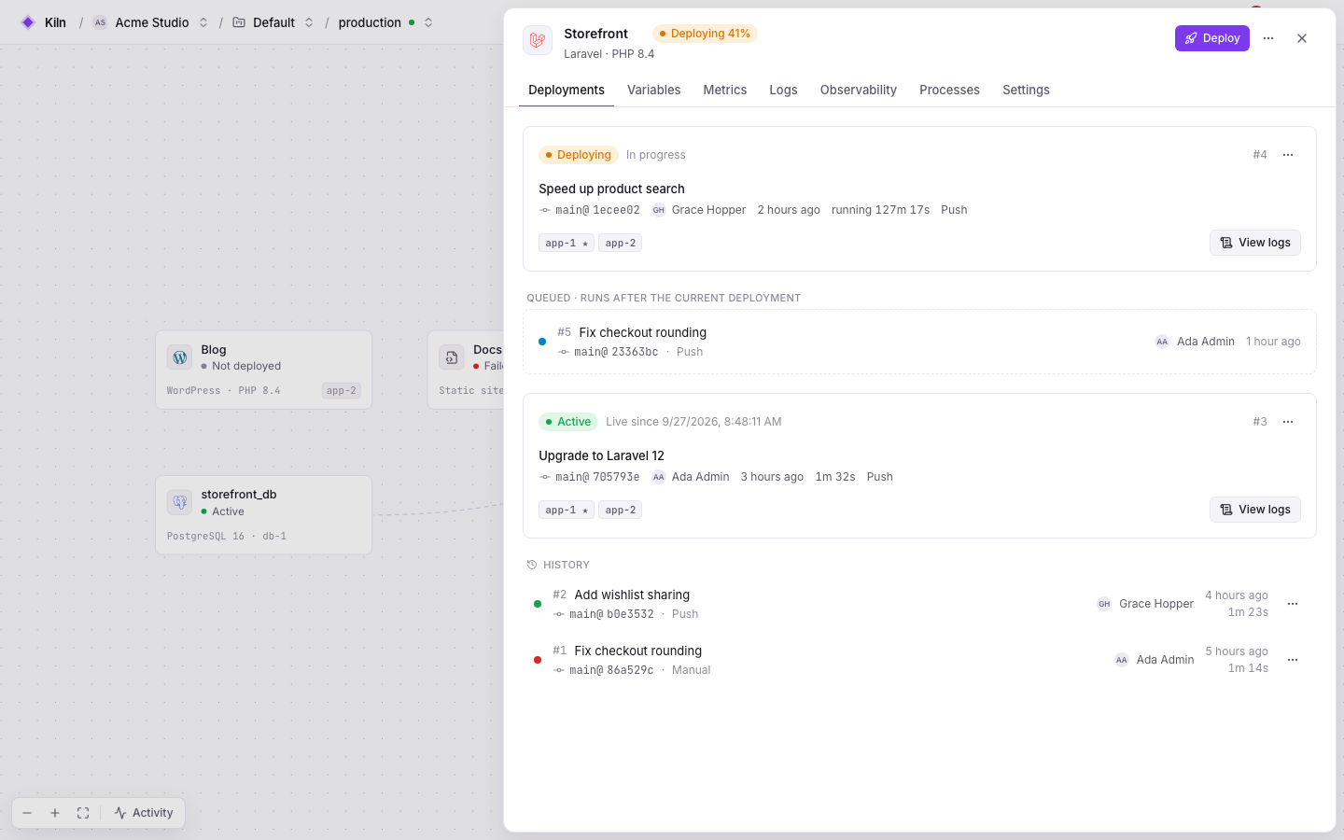Fit canvas to screen icon
1344x840 pixels.
pos(83,813)
